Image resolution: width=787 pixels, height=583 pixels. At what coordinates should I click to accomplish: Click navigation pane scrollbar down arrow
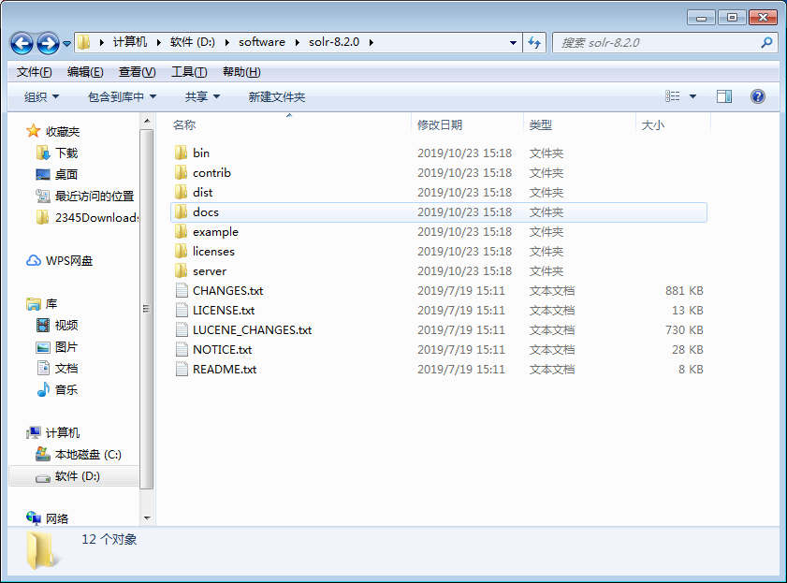[x=147, y=518]
